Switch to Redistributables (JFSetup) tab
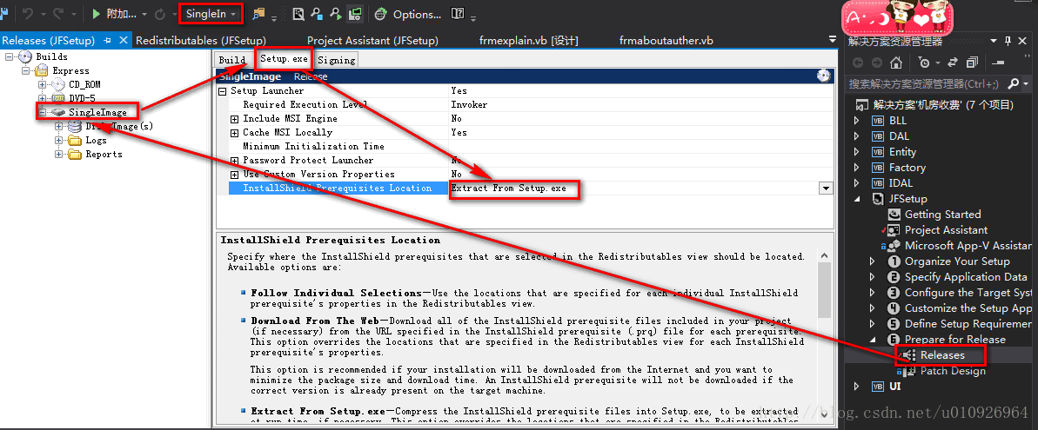Image resolution: width=1038 pixels, height=430 pixels. pyautogui.click(x=201, y=40)
